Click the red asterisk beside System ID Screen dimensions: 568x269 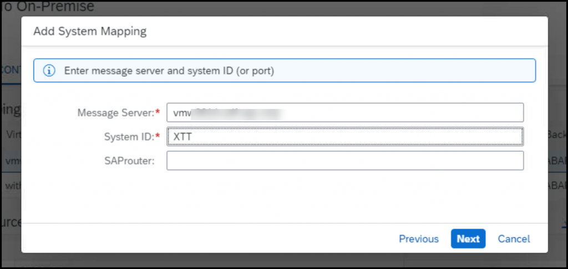[x=158, y=136]
